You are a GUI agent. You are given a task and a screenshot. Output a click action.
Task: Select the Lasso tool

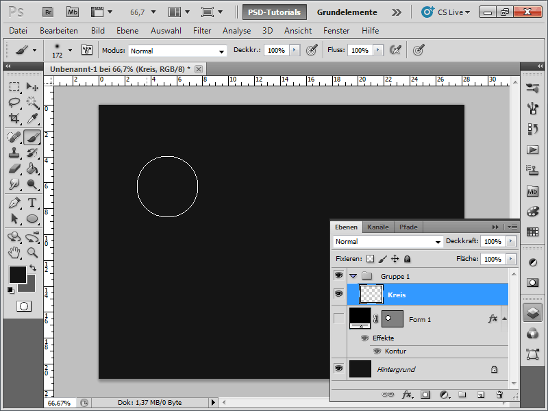tap(14, 102)
